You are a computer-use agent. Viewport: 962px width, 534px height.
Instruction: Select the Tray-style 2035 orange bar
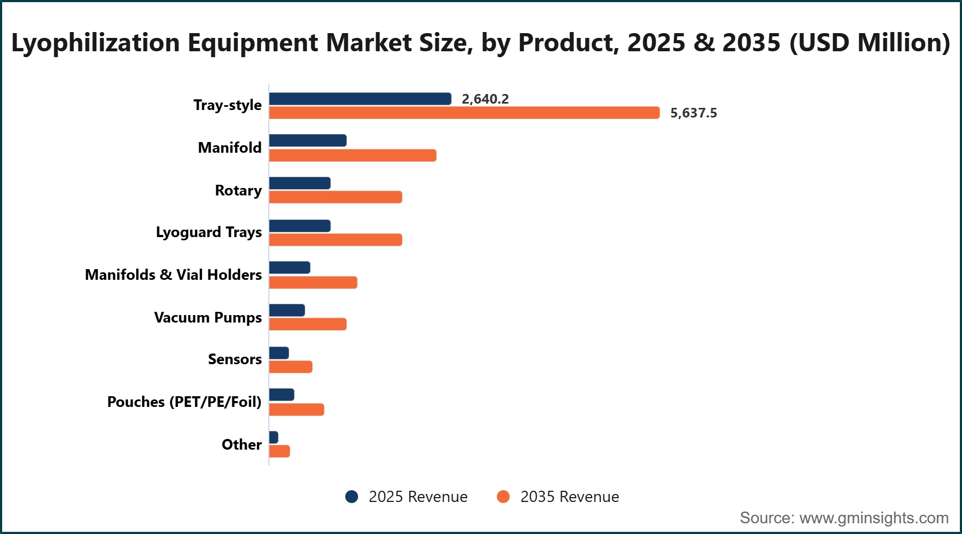(x=464, y=113)
